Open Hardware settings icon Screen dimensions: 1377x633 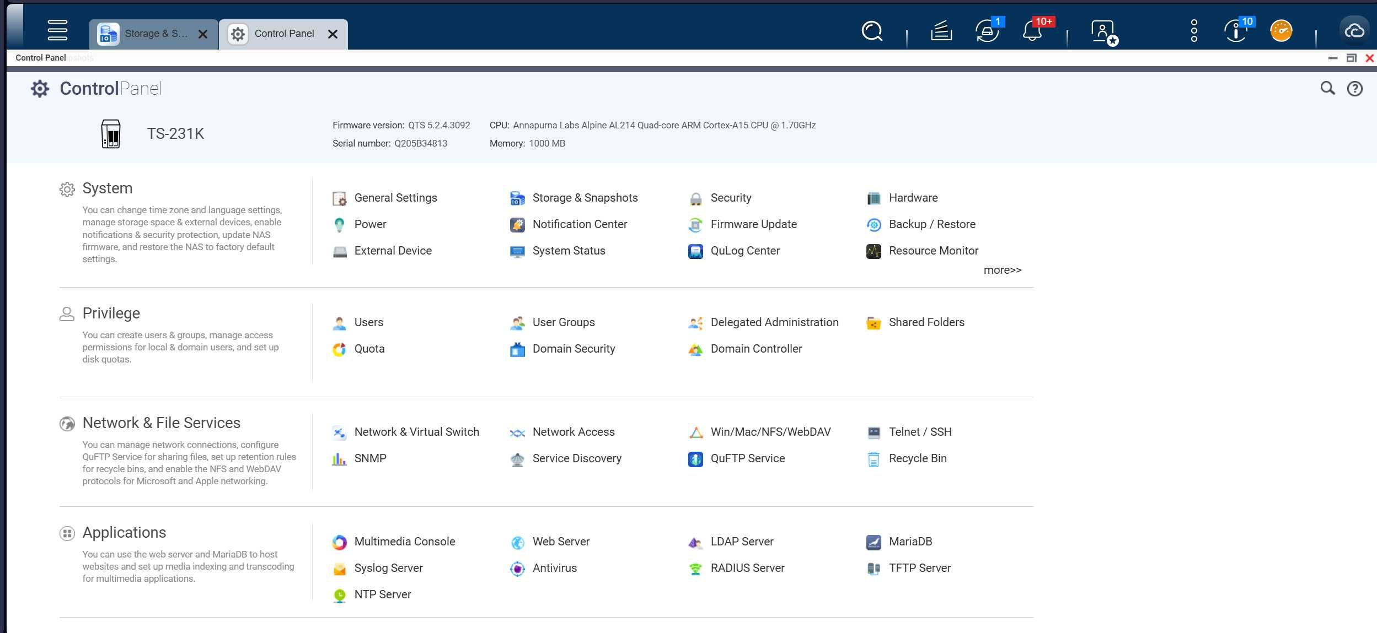click(874, 198)
